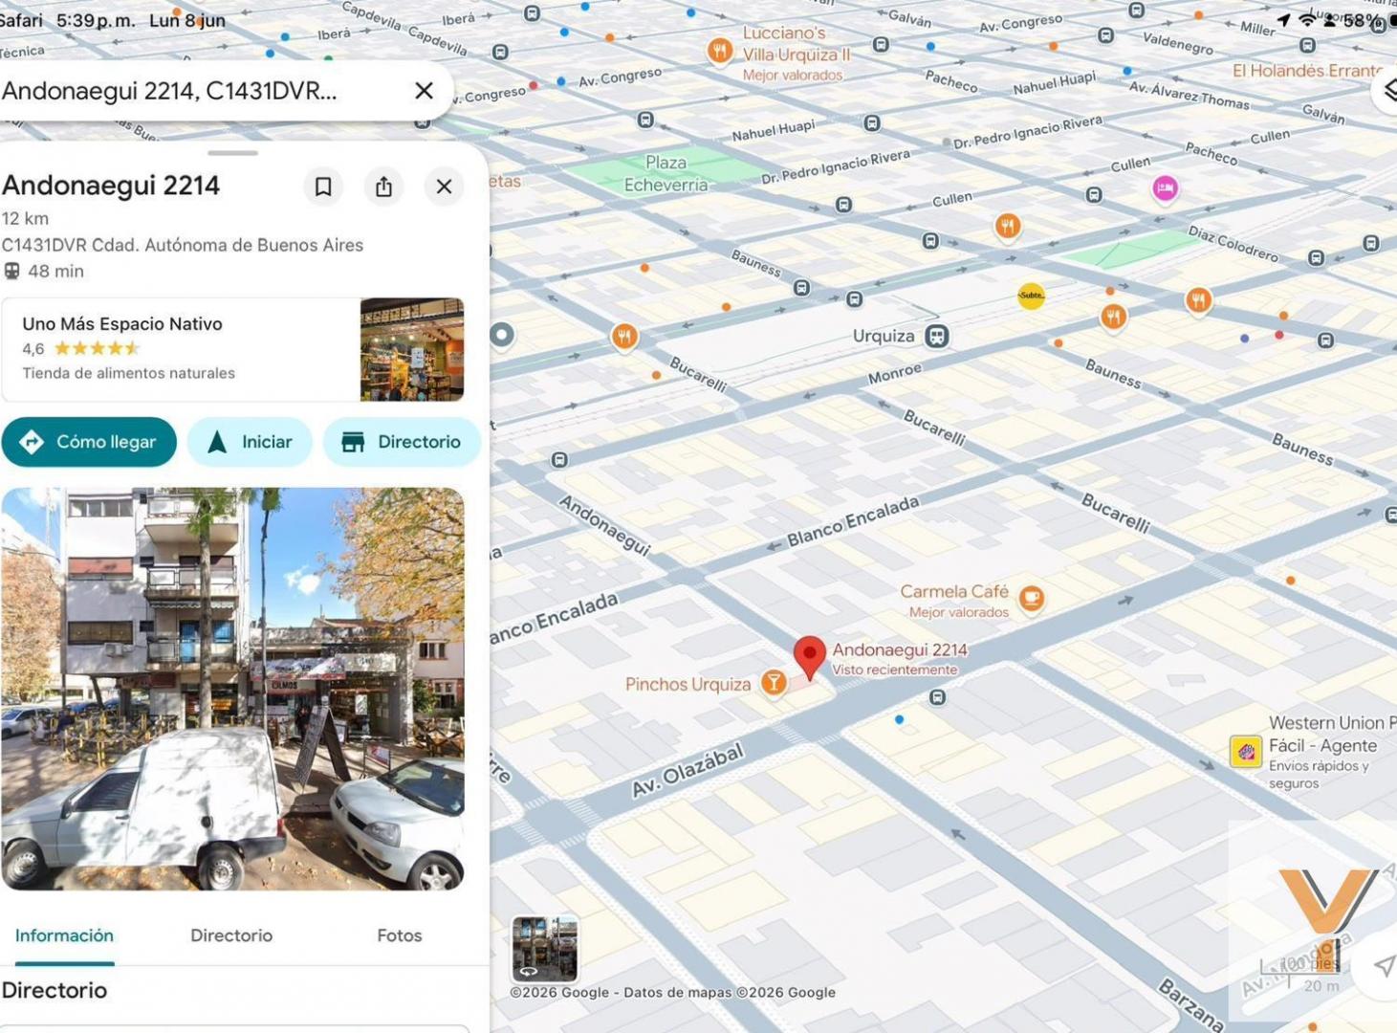Open the Street View thumbnail on the map

(545, 949)
